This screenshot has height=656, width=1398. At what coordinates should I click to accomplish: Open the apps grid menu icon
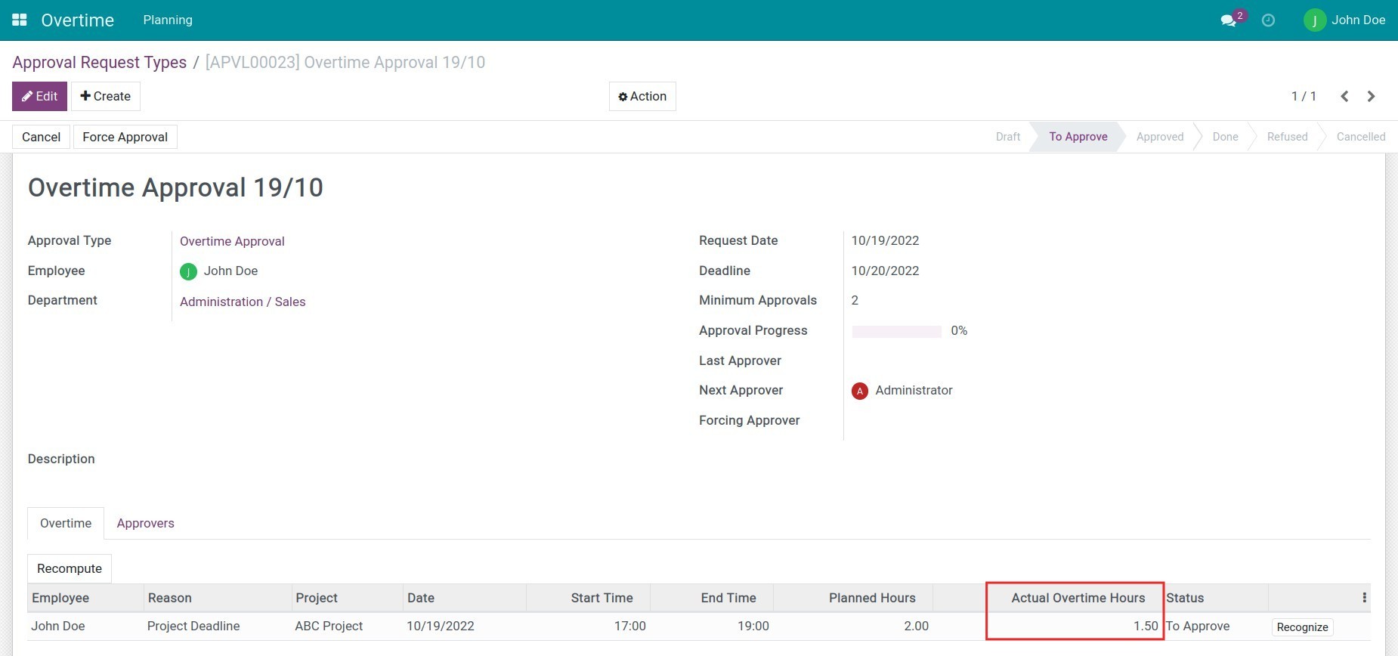pos(20,20)
